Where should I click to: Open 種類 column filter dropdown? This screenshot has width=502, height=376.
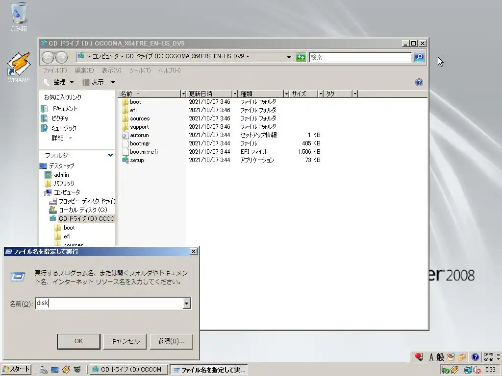(286, 94)
